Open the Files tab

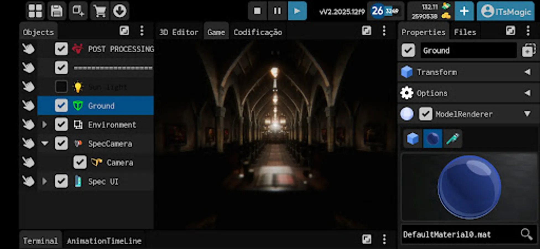coord(465,32)
